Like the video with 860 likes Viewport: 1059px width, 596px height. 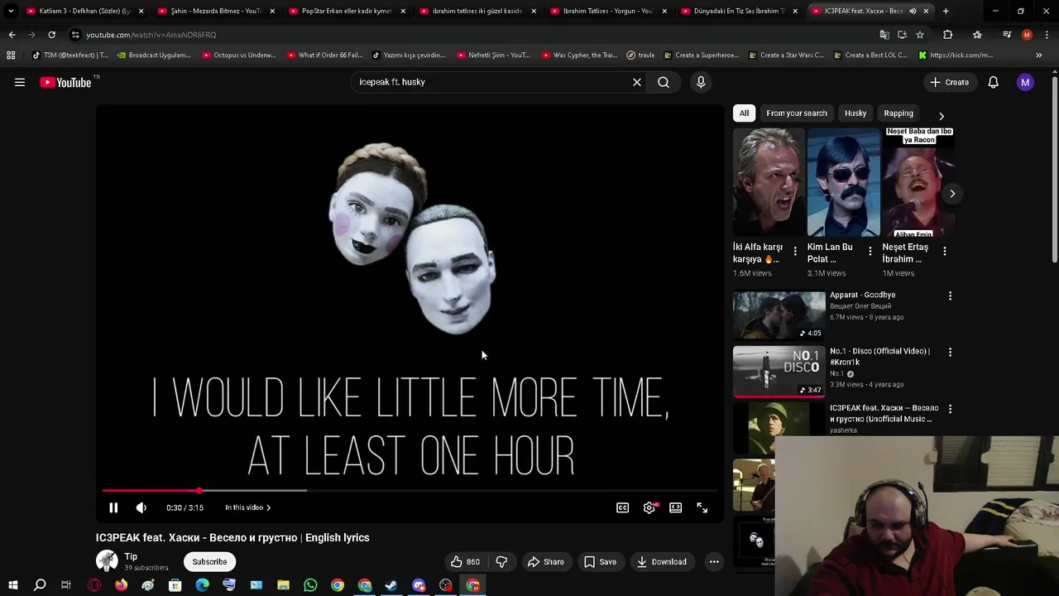click(465, 562)
